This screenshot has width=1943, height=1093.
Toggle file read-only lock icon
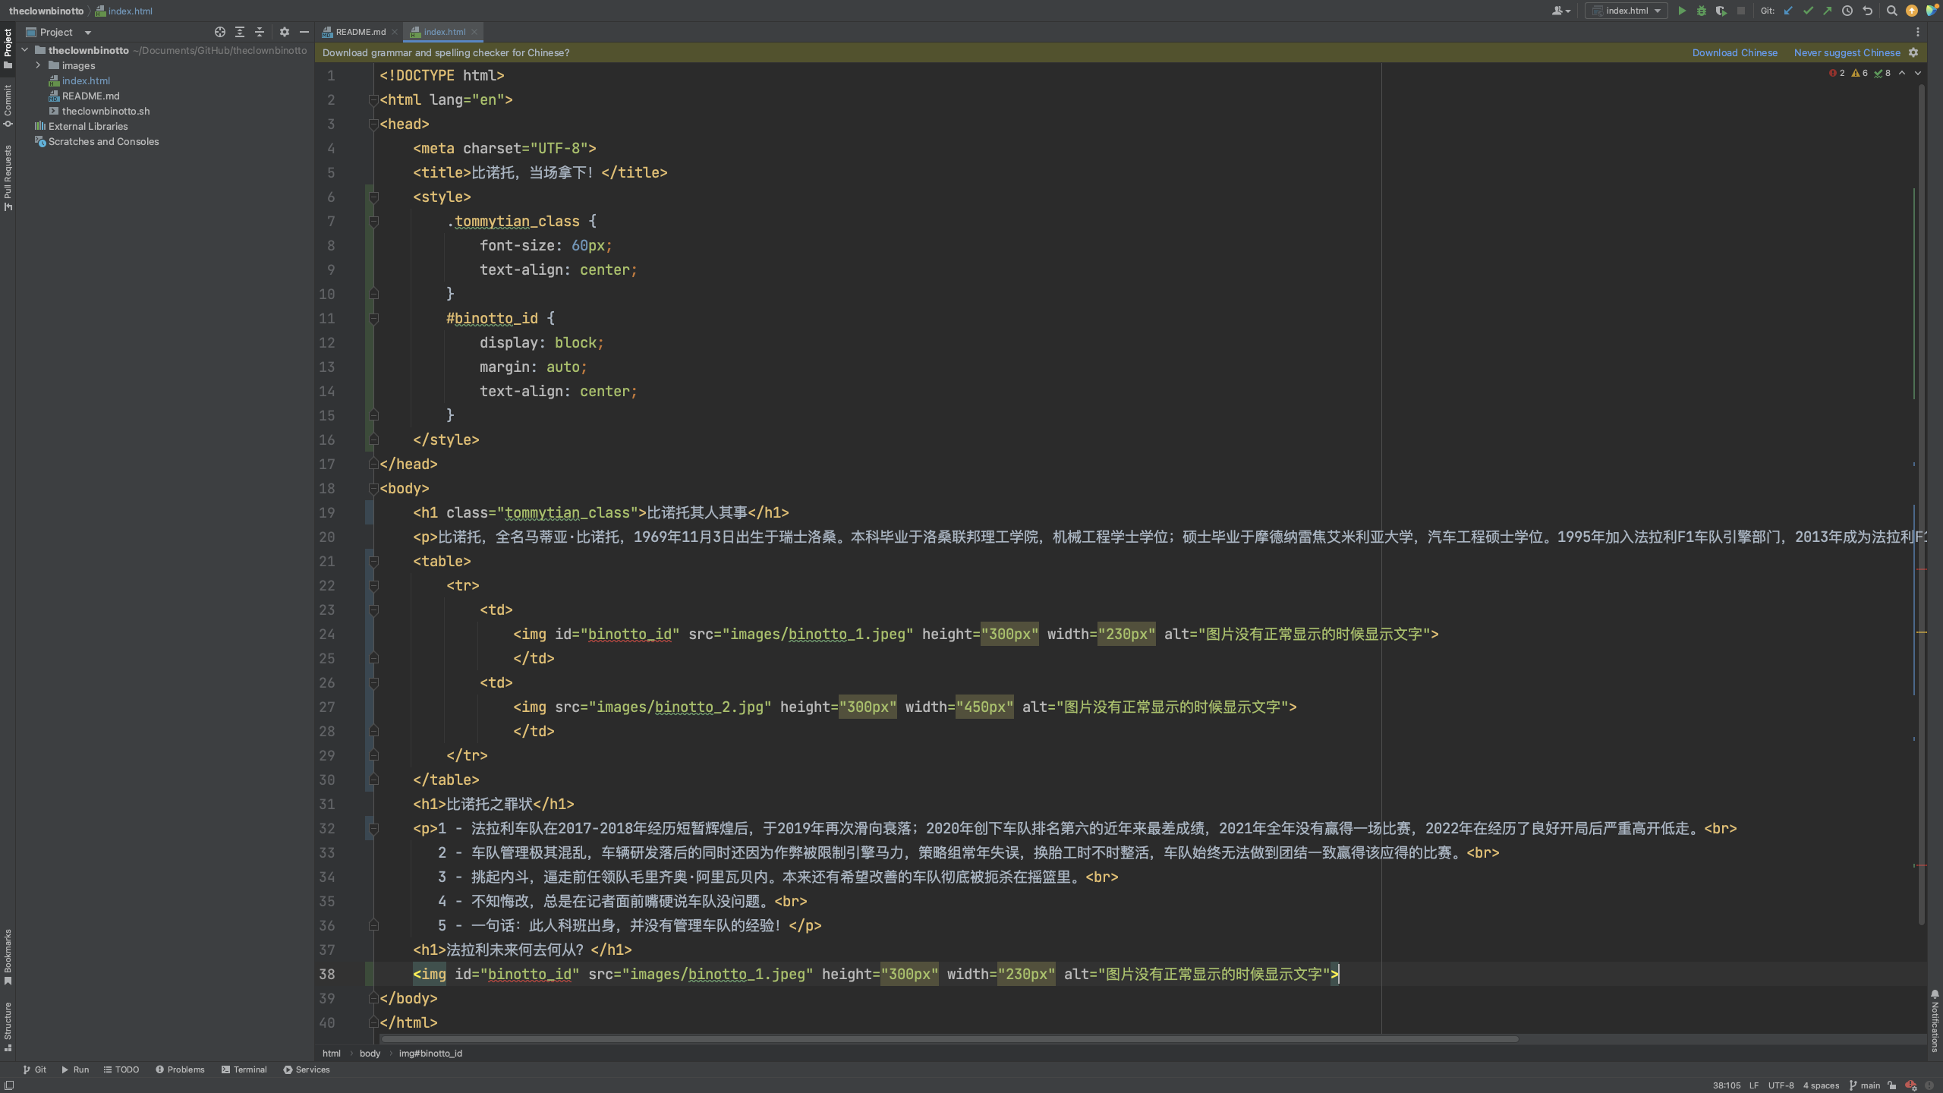click(1892, 1085)
